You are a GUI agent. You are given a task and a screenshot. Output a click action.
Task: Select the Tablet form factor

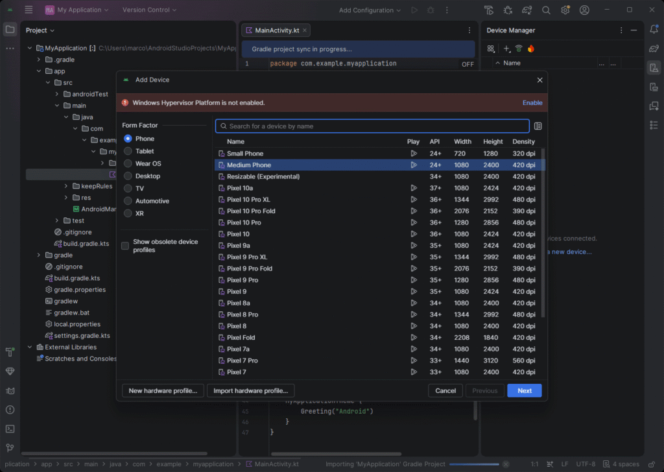coord(128,151)
